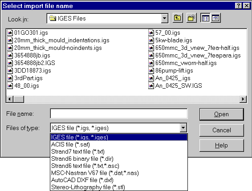Viewport: 252px width, 191px height.
Task: Expand the Look in folder dropdown
Action: pyautogui.click(x=164, y=18)
